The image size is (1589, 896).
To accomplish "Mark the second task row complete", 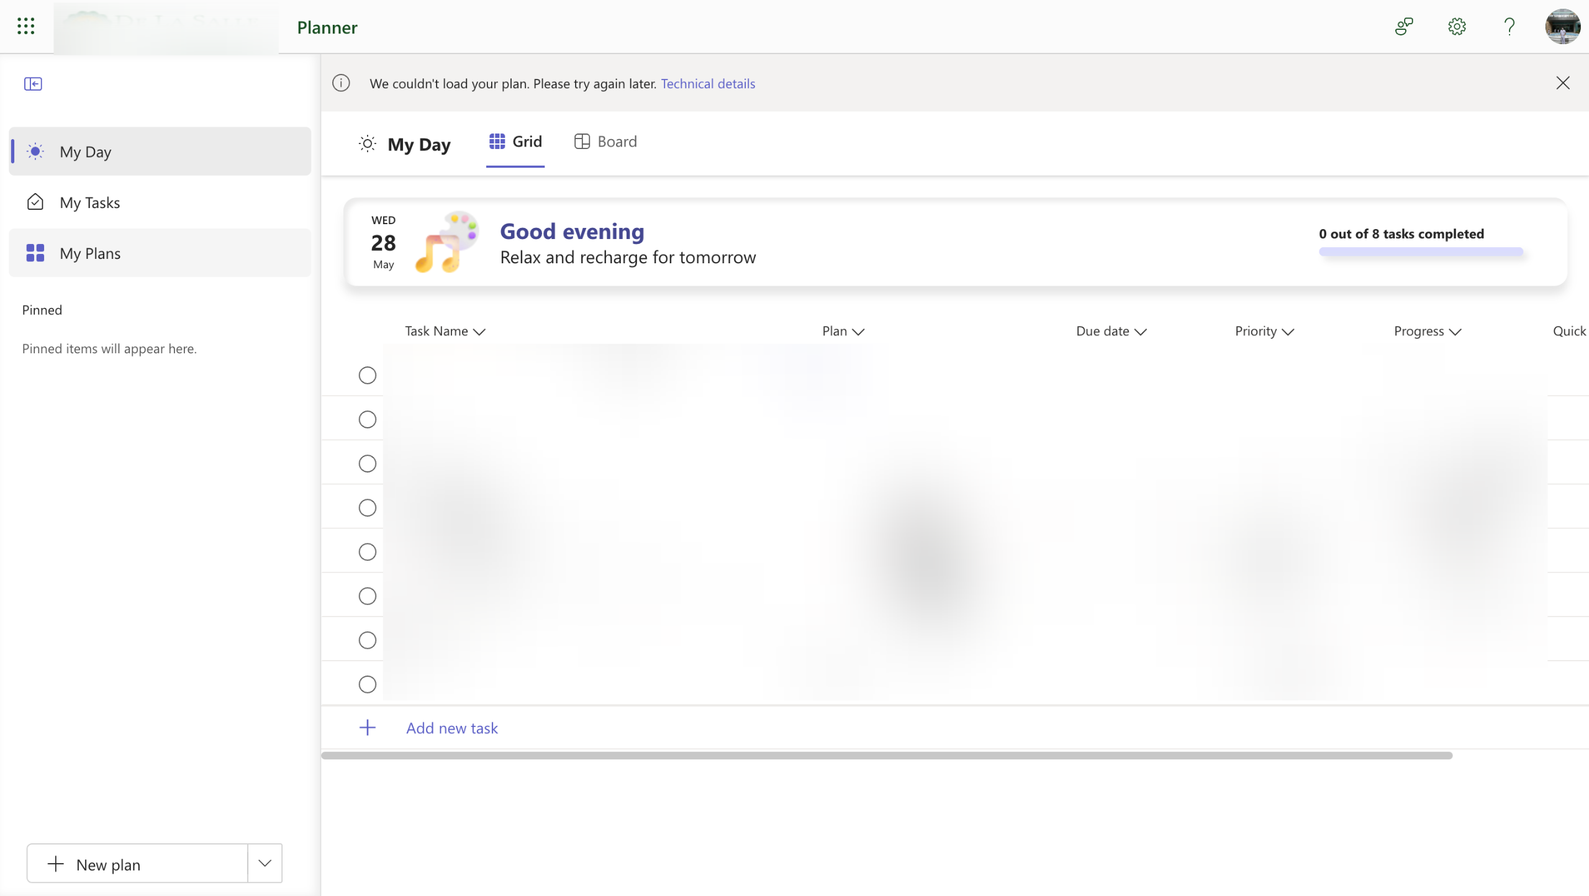I will click(368, 420).
